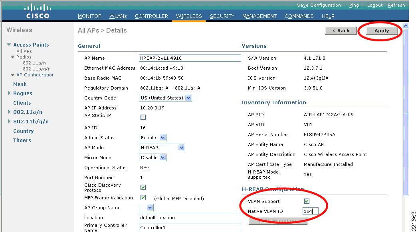Expand the Rogues section

[9, 93]
